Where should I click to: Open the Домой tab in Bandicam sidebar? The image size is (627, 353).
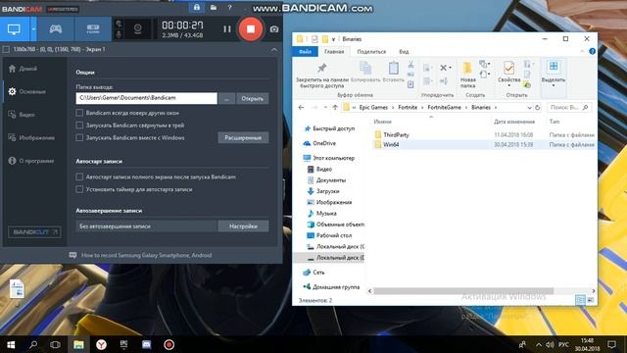[24, 69]
